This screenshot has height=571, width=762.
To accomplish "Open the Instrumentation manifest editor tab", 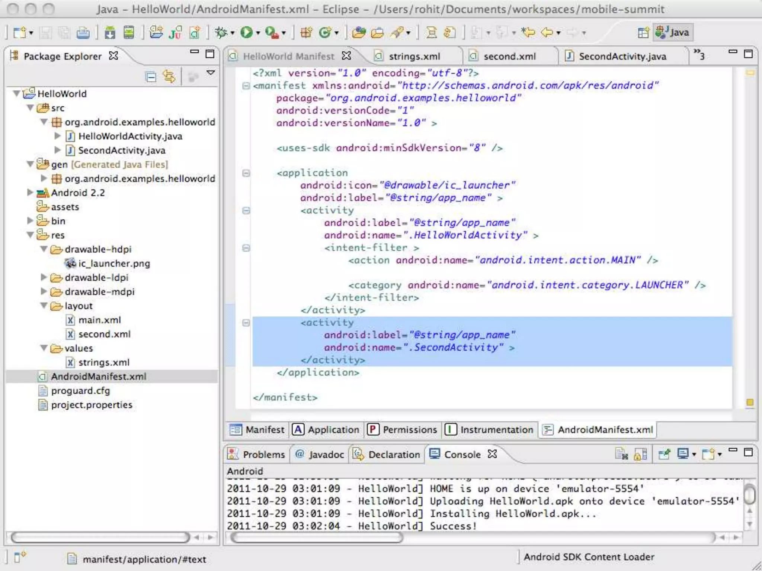I will 490,430.
